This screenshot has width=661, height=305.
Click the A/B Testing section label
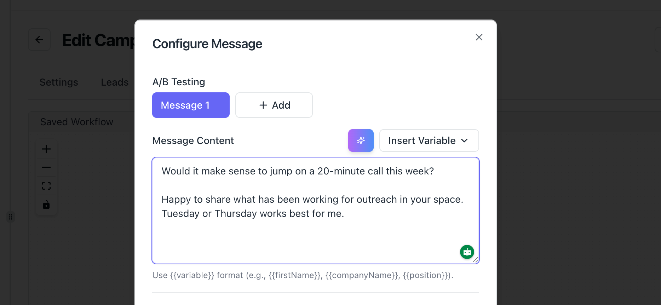[179, 82]
